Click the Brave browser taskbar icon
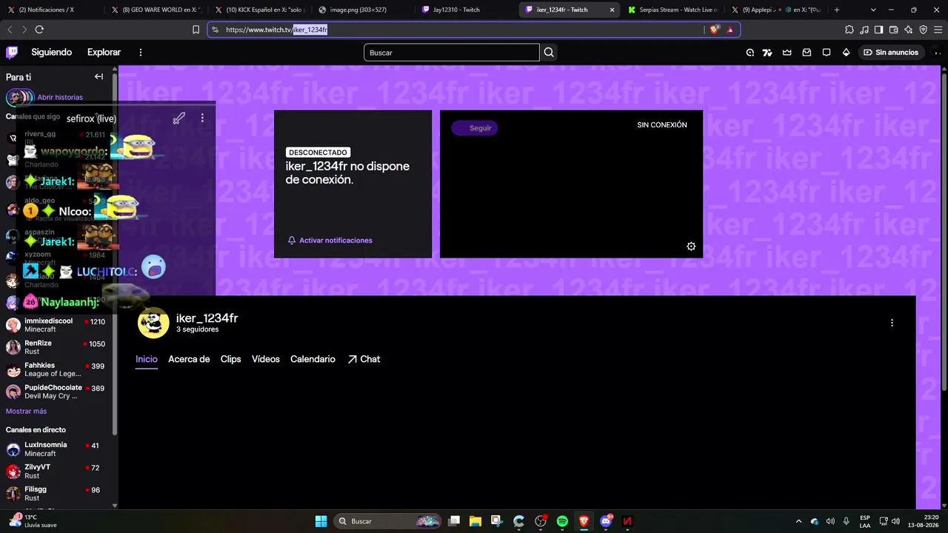Image resolution: width=948 pixels, height=533 pixels. pyautogui.click(x=584, y=521)
